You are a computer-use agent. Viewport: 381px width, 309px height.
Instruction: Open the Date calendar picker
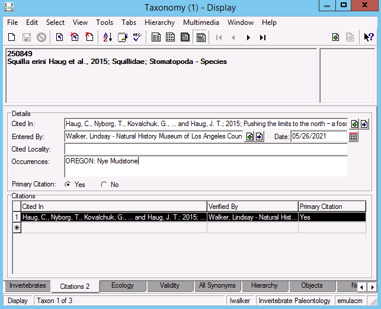coord(353,137)
